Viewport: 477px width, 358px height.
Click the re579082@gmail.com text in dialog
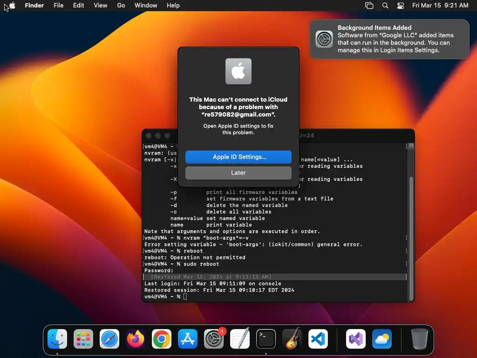238,115
